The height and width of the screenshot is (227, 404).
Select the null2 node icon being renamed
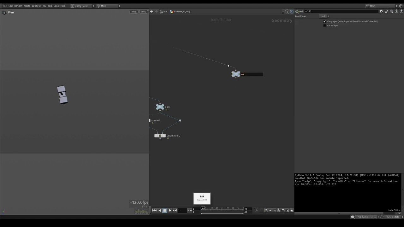click(x=236, y=74)
